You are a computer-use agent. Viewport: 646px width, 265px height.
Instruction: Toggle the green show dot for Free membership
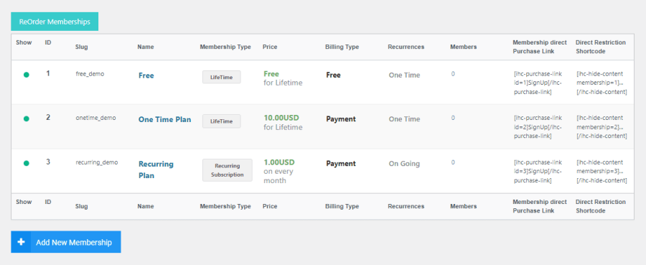click(x=27, y=75)
